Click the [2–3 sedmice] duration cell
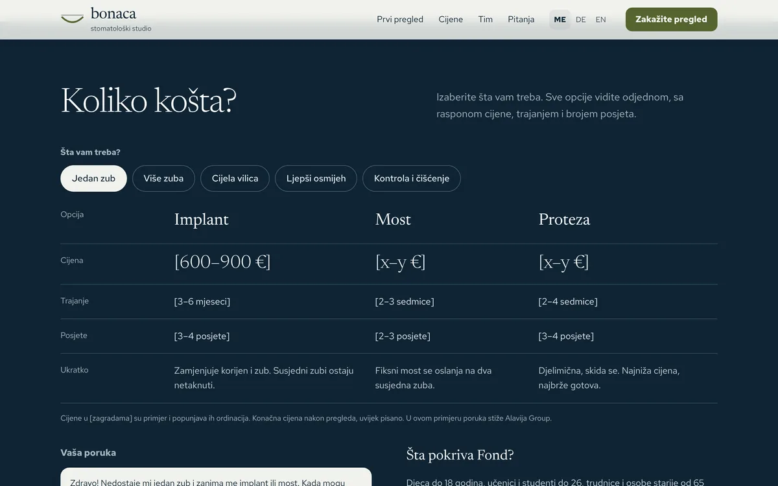778x486 pixels. coord(405,301)
